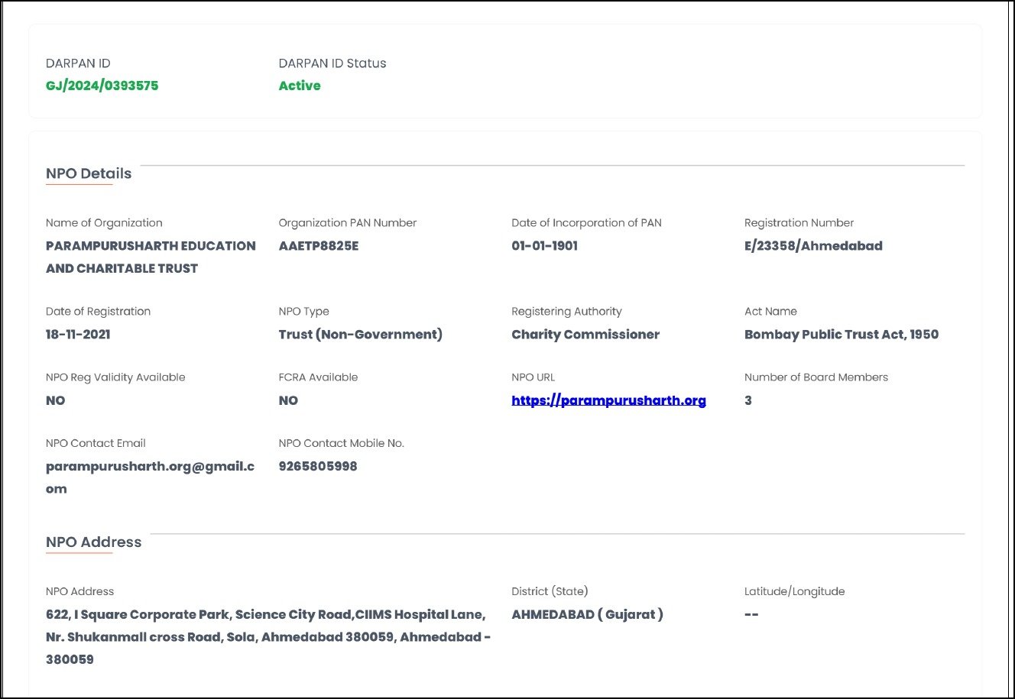Click the Number of Board Members label
The height and width of the screenshot is (699, 1015).
pos(816,377)
